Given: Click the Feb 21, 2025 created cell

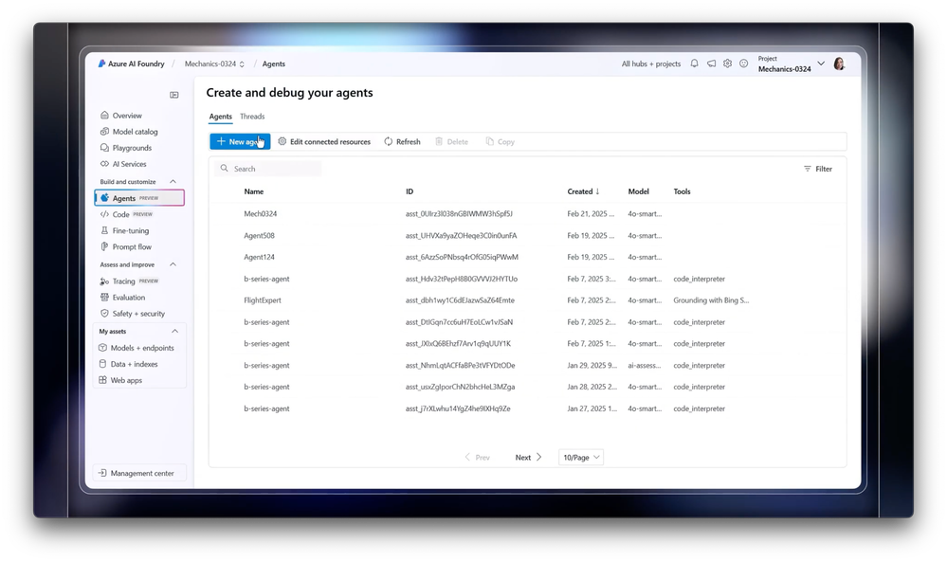Looking at the screenshot, I should [x=591, y=213].
